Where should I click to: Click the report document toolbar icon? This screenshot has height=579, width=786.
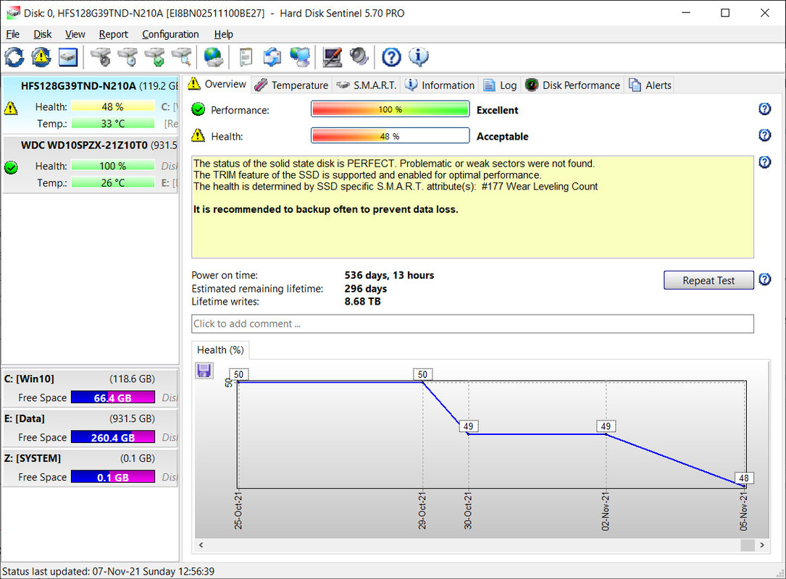pos(246,57)
